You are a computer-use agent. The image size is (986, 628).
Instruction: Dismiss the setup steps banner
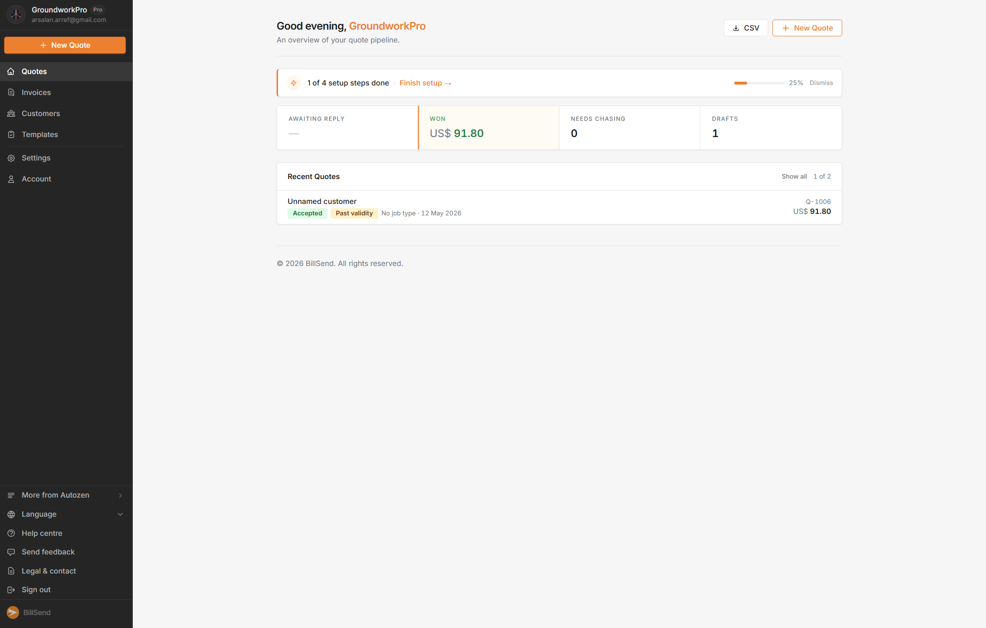821,83
